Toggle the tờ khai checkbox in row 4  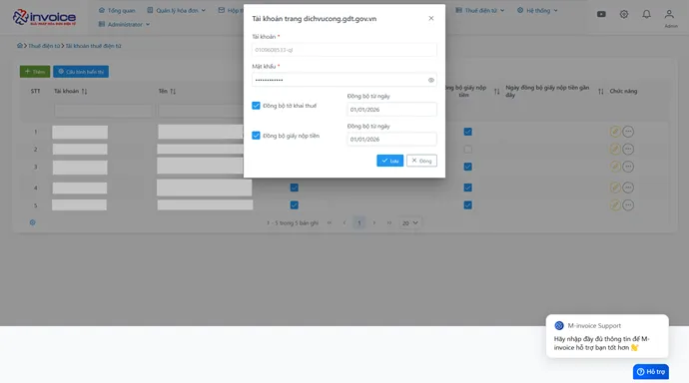(295, 188)
